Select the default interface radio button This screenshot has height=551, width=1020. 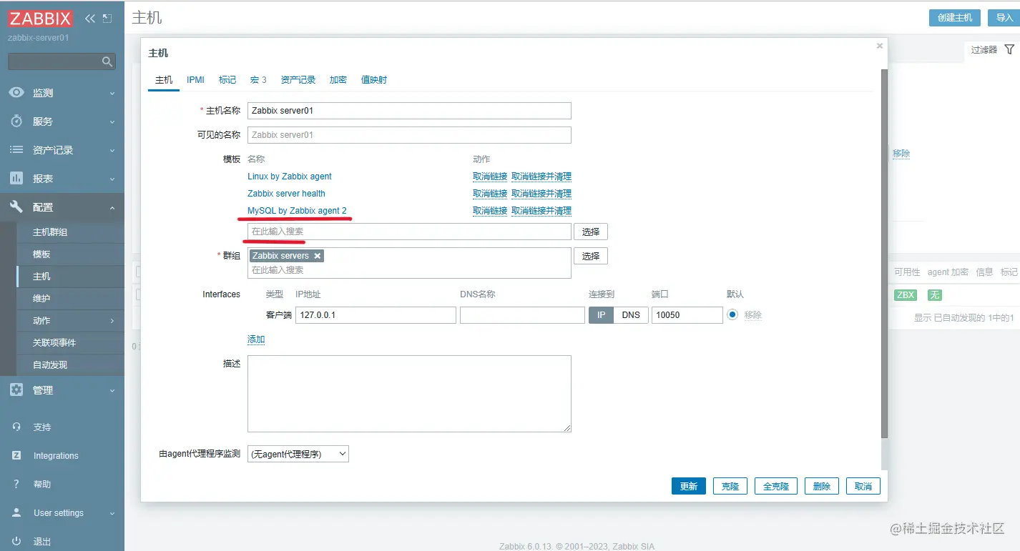pos(732,314)
